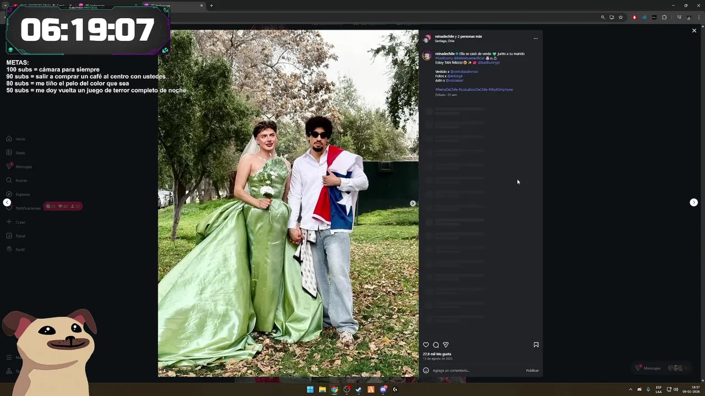
Task: Open Buscar in Instagram sidebar
Action: 17,180
